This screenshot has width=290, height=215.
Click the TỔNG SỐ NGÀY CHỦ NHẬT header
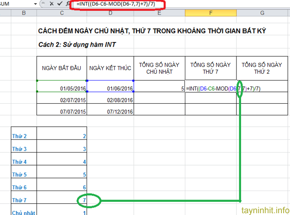[159, 68]
